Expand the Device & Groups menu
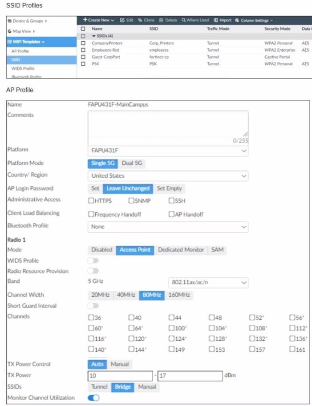 (27, 20)
